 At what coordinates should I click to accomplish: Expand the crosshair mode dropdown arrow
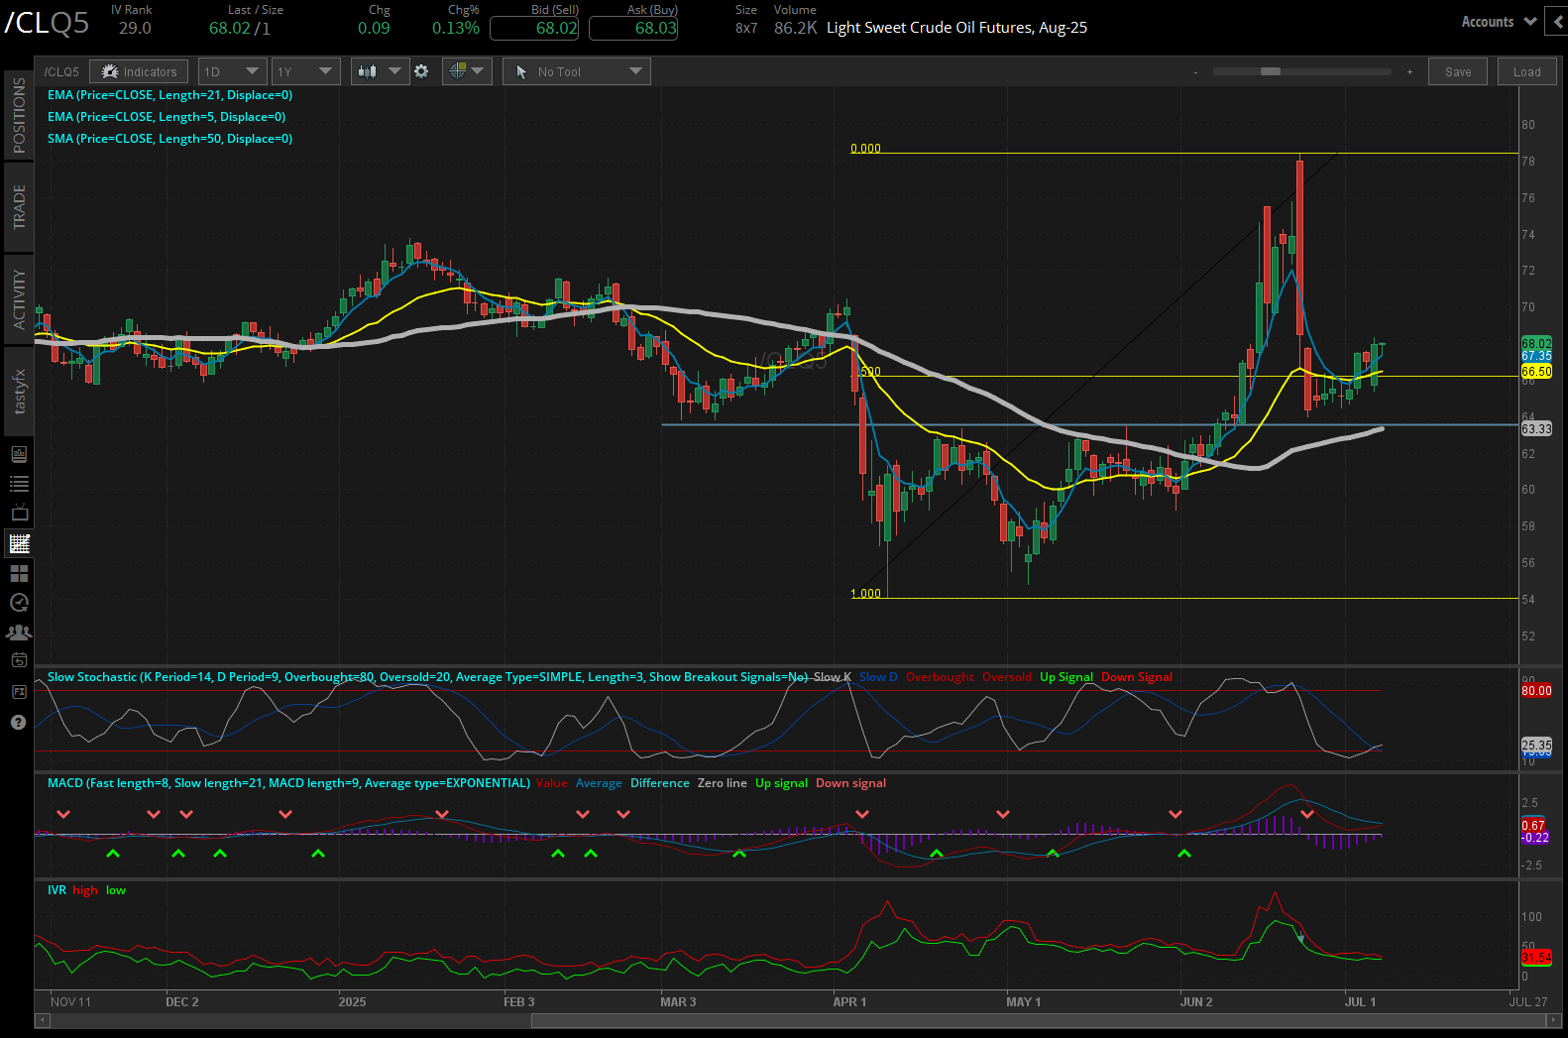(478, 71)
